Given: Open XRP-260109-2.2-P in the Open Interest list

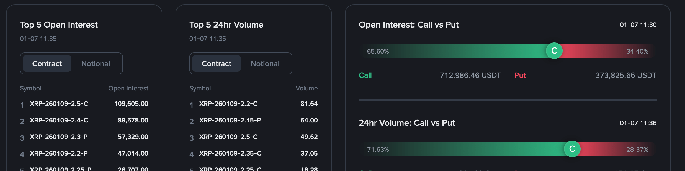Looking at the screenshot, I should tap(59, 153).
